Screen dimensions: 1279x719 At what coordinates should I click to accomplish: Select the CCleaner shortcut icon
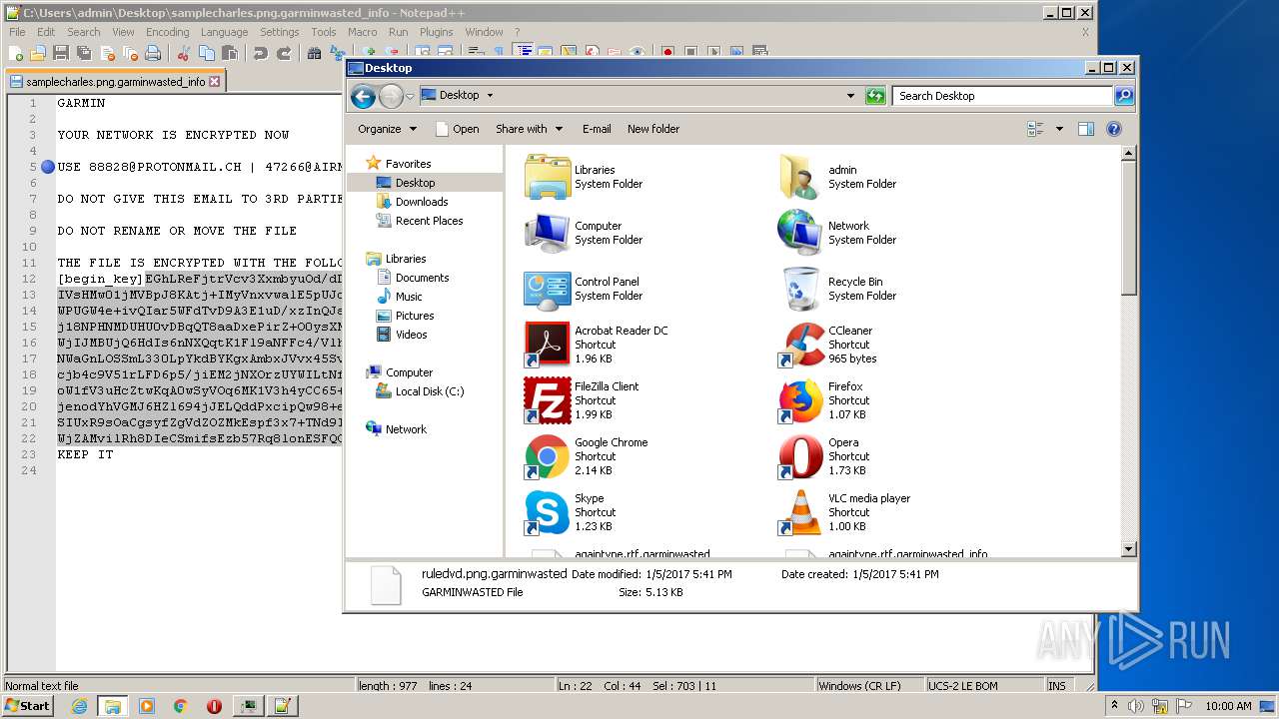point(803,345)
